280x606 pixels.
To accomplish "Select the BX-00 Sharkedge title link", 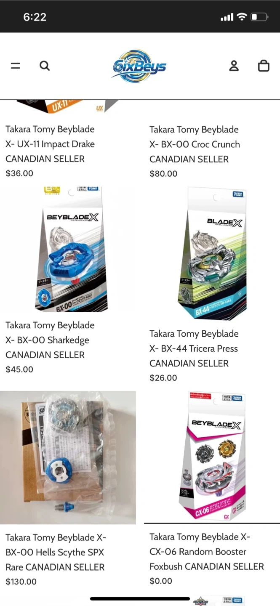I will click(50, 340).
